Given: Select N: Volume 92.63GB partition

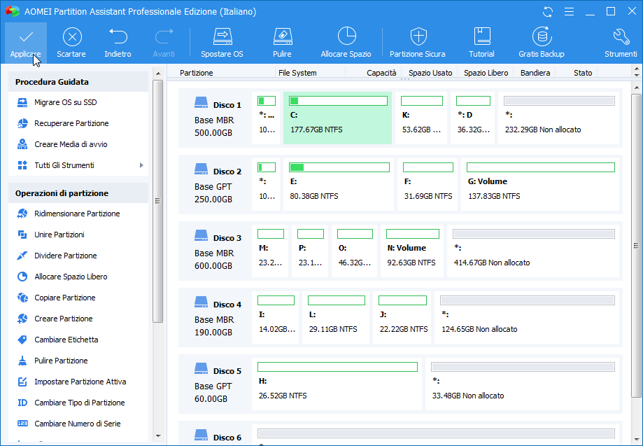Looking at the screenshot, I should click(x=411, y=251).
